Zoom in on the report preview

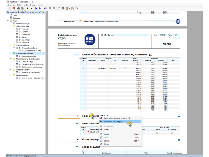pos(50,9)
